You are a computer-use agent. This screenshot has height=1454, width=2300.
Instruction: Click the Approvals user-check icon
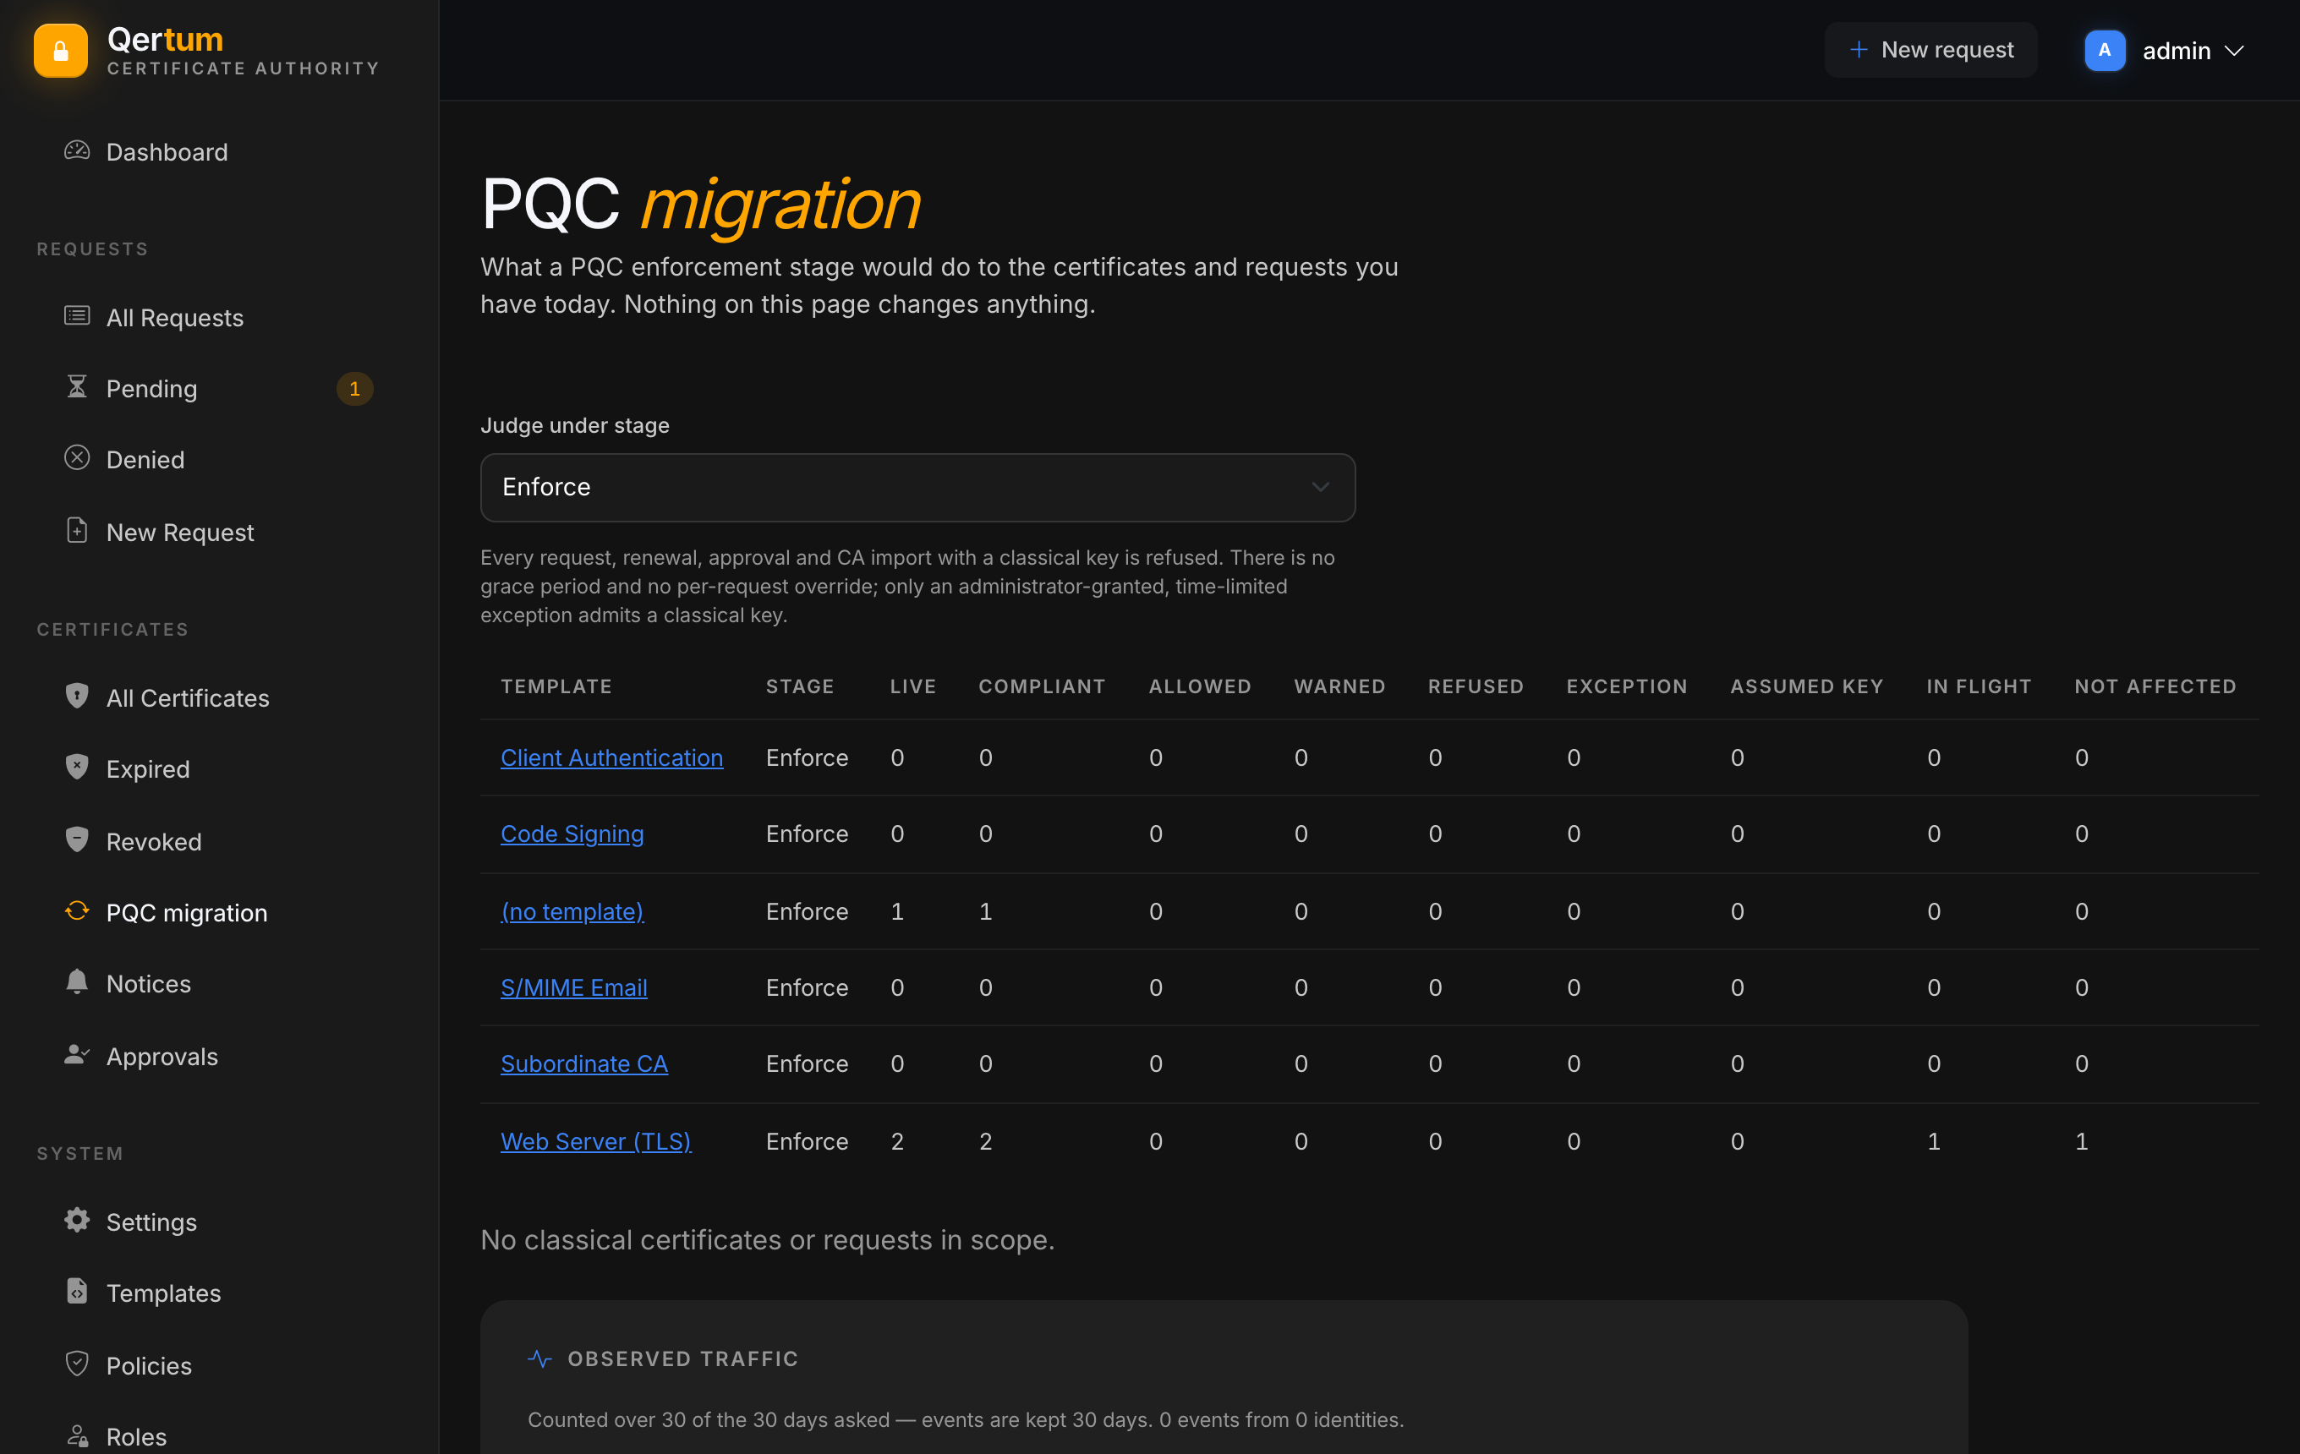(76, 1055)
